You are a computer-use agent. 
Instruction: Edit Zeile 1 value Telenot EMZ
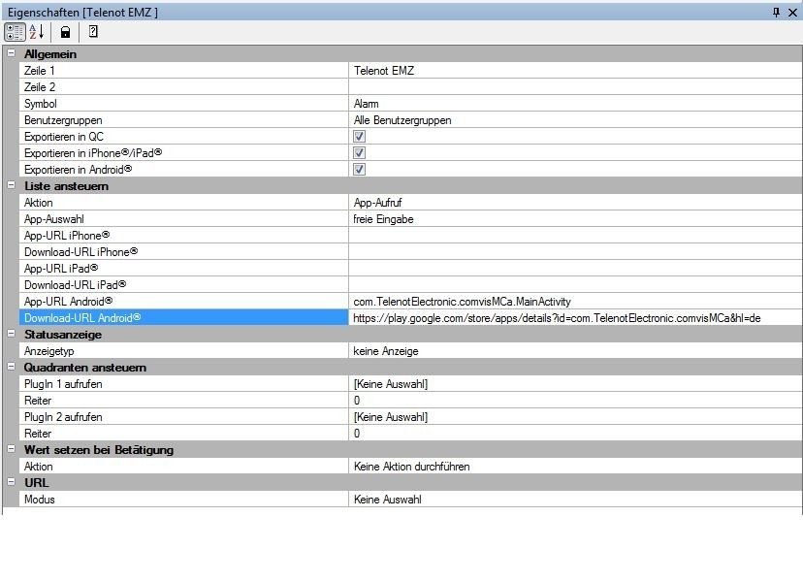pyautogui.click(x=575, y=70)
